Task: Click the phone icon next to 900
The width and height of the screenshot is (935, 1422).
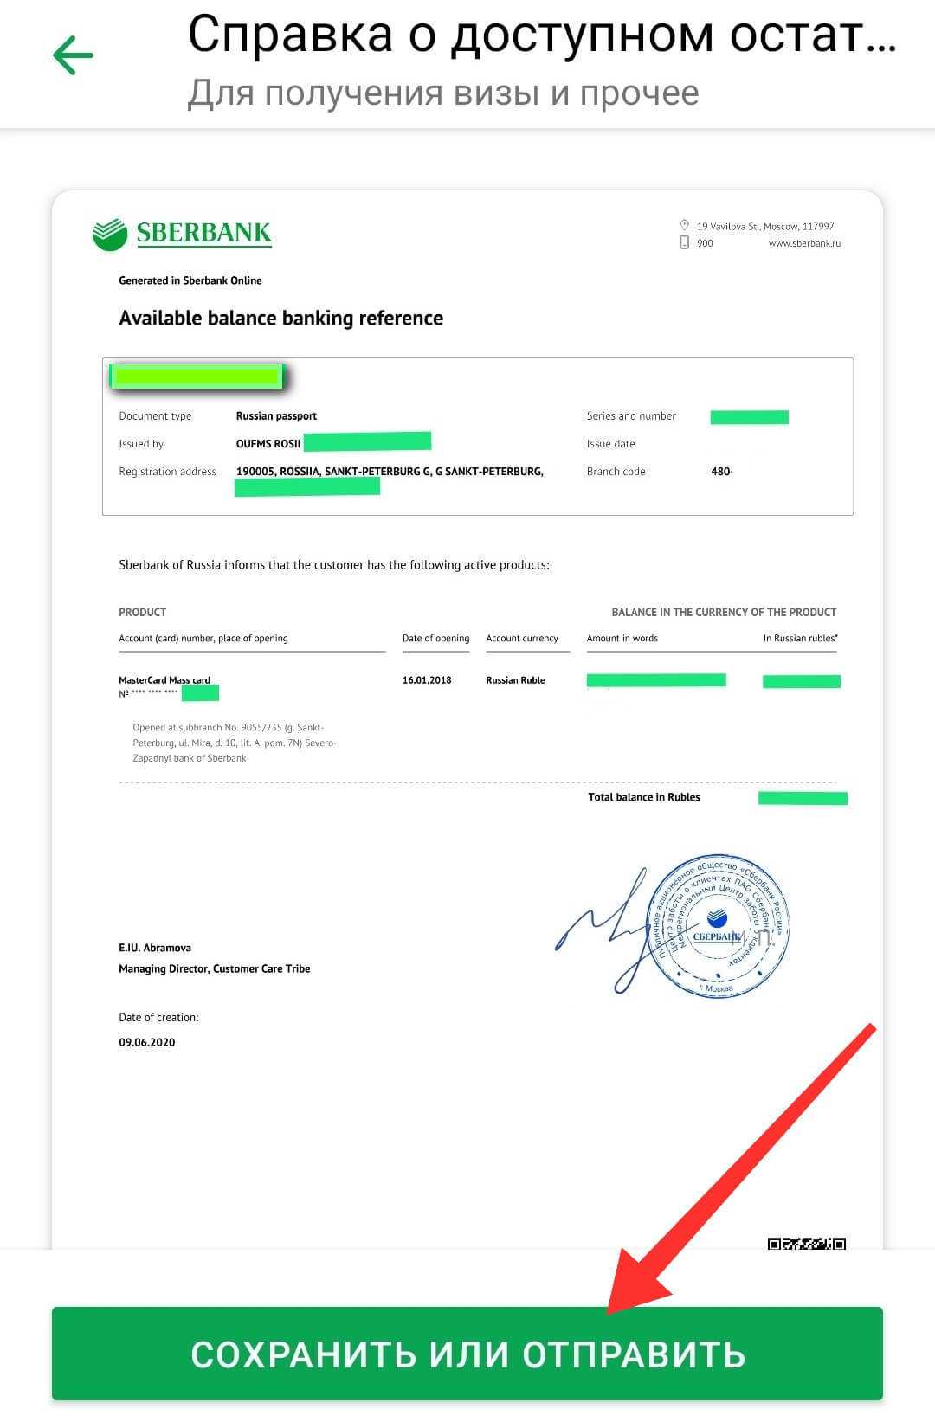Action: (684, 242)
